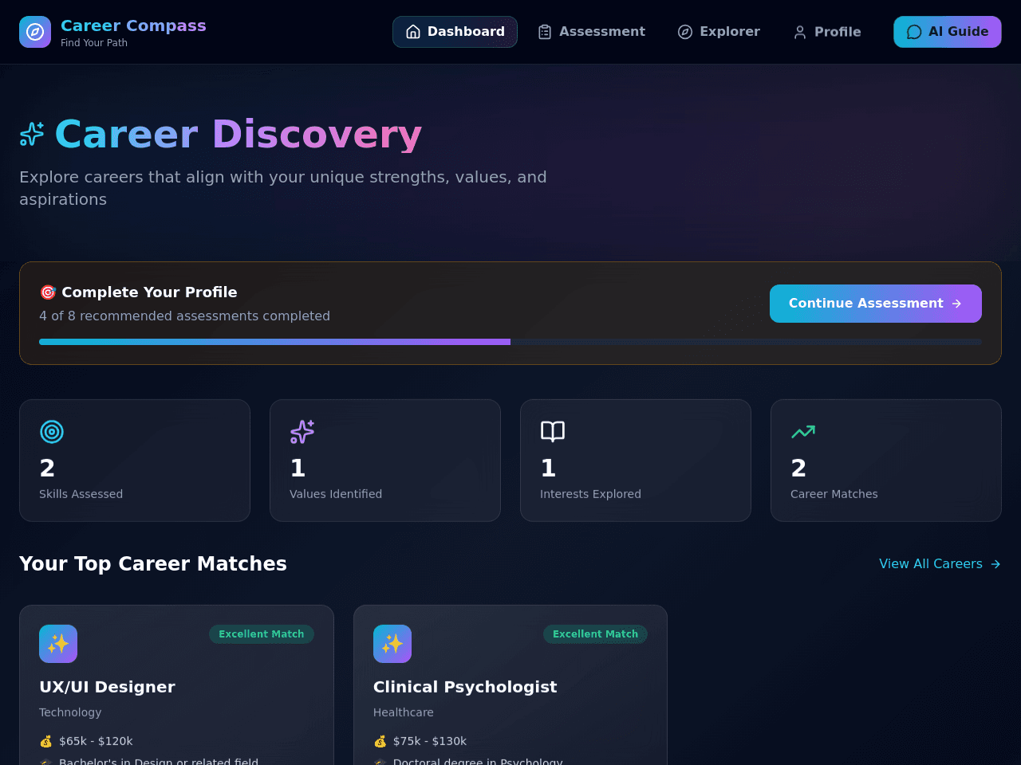
Task: Click the trending arrow icon on Career Matches
Action: (803, 432)
